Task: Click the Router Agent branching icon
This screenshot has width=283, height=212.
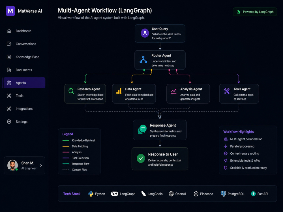Action: coord(143,60)
